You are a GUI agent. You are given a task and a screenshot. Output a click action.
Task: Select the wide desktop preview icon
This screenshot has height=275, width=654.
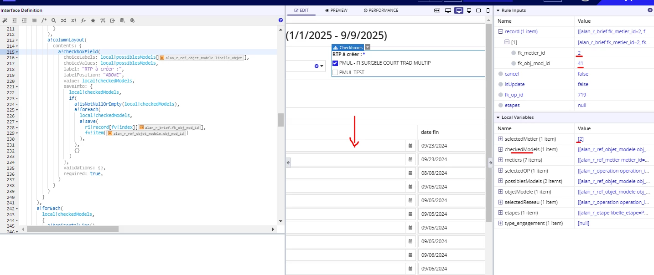coord(448,10)
